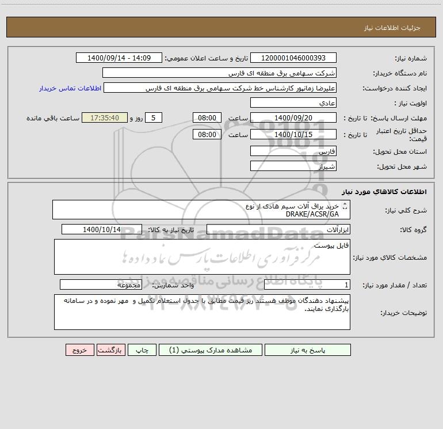Click the پاسخ به نیاز button
This screenshot has height=429, width=443.
pyautogui.click(x=308, y=350)
